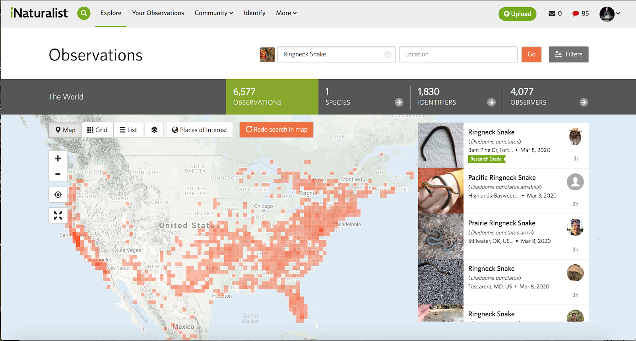636x341 pixels.
Task: Select the Map view toggle
Action: (65, 130)
